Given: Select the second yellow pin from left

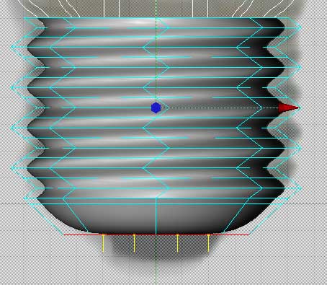Looking at the screenshot, I should 134,243.
